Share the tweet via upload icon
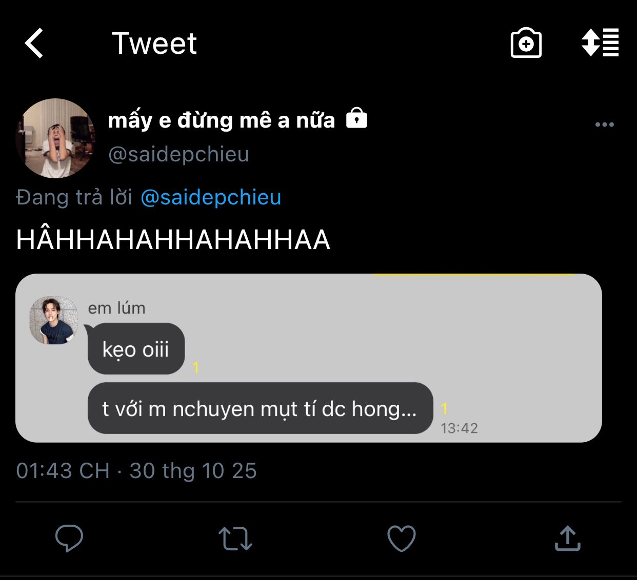637x580 pixels. pyautogui.click(x=567, y=538)
